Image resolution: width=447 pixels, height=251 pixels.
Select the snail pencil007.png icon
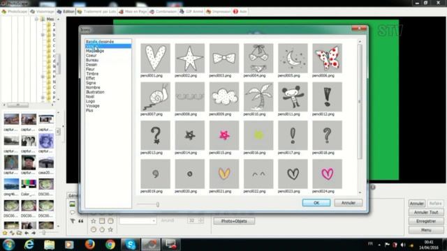tap(155, 97)
